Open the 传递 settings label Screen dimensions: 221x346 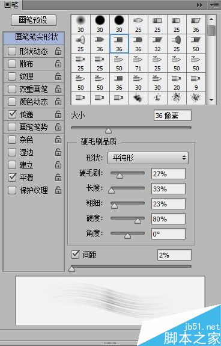pyautogui.click(x=26, y=114)
